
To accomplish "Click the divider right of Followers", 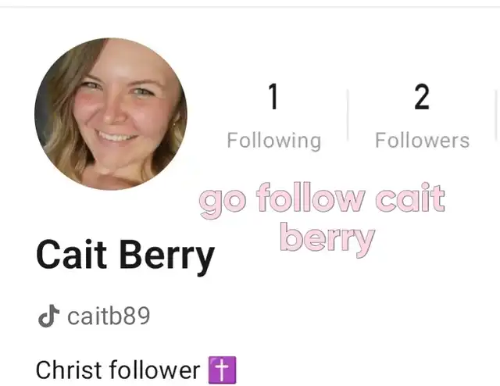I will 497,115.
